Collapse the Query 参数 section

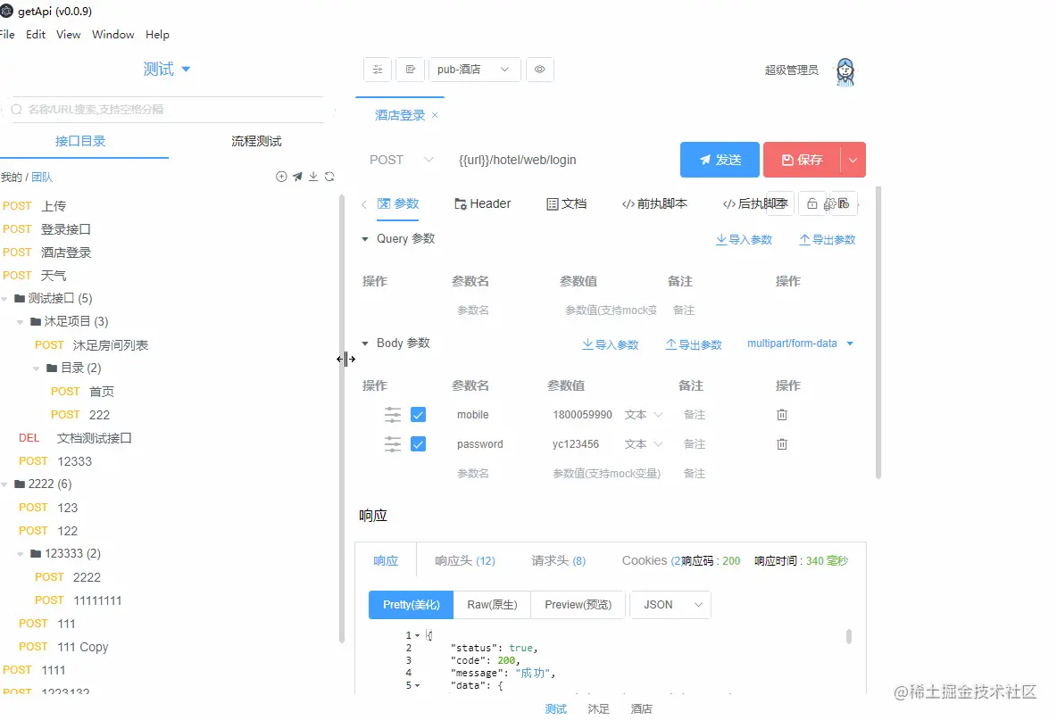coord(365,239)
